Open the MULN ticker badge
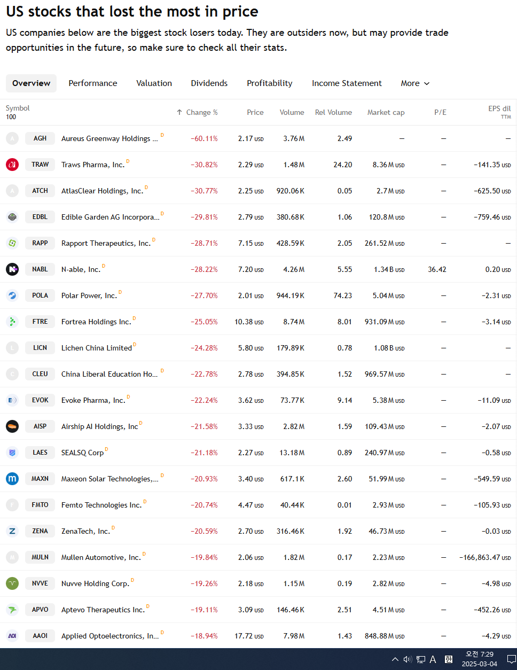The height and width of the screenshot is (670, 517). [40, 557]
